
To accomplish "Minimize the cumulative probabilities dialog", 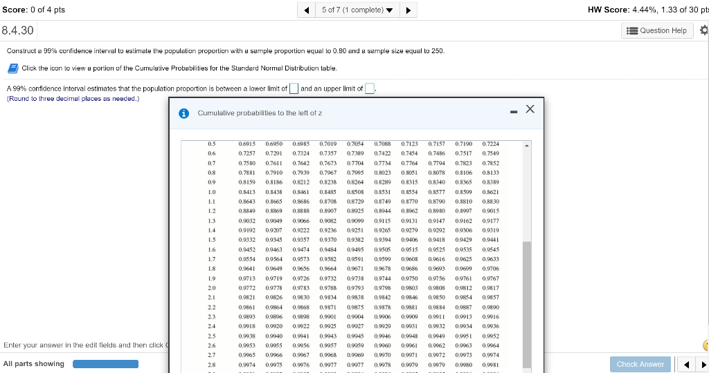I will click(x=514, y=111).
